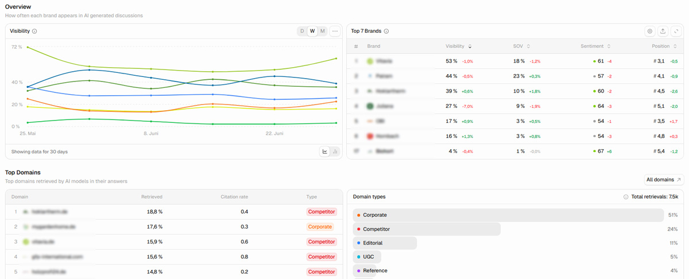The width and height of the screenshot is (689, 279).
Task: Open Top 7 Brands settings gear
Action: point(650,31)
